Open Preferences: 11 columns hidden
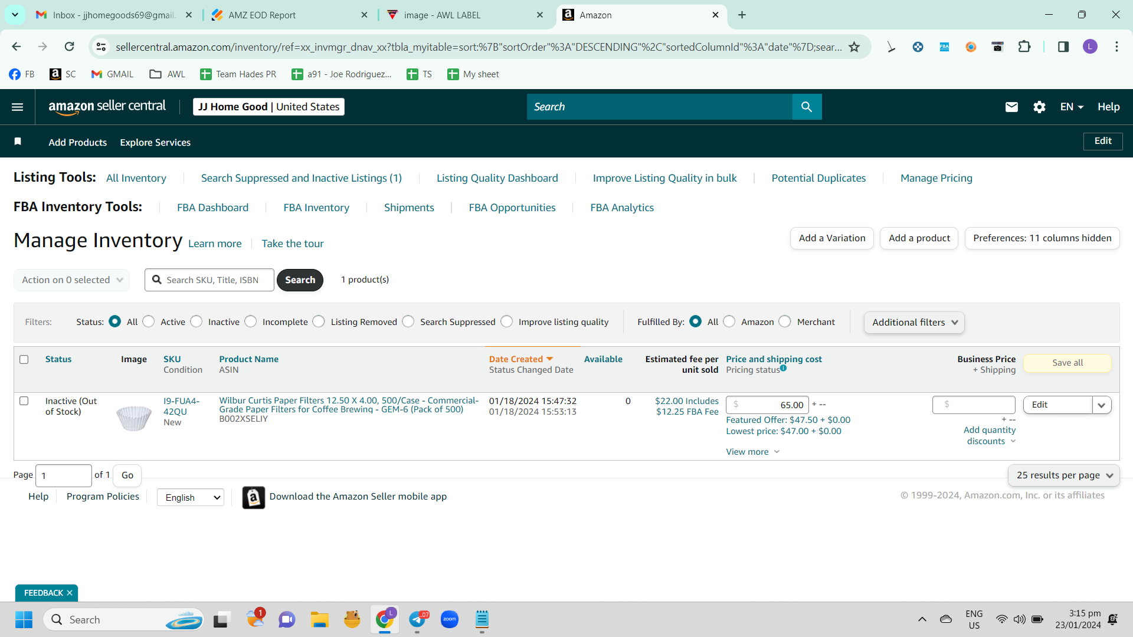The height and width of the screenshot is (637, 1133). pos(1042,238)
